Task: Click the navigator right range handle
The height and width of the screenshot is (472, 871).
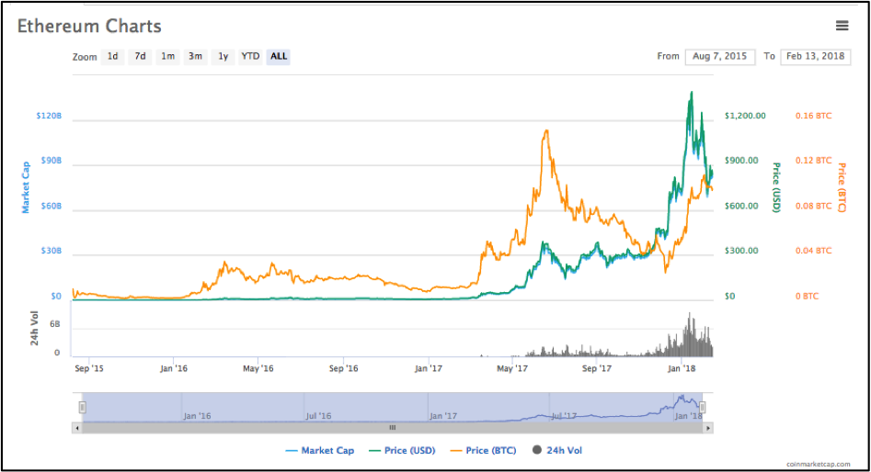Action: pyautogui.click(x=702, y=407)
